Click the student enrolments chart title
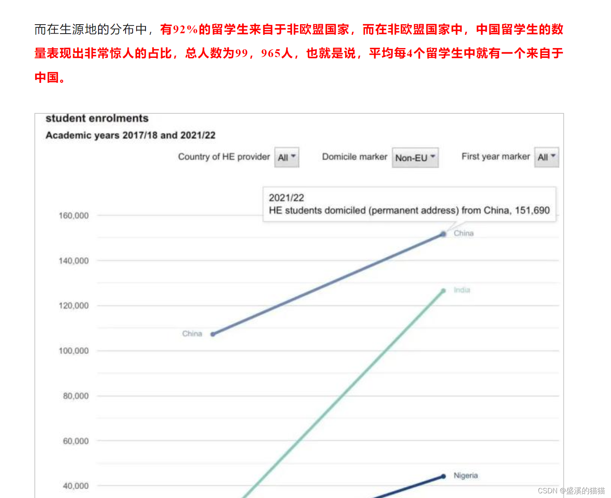 97,118
